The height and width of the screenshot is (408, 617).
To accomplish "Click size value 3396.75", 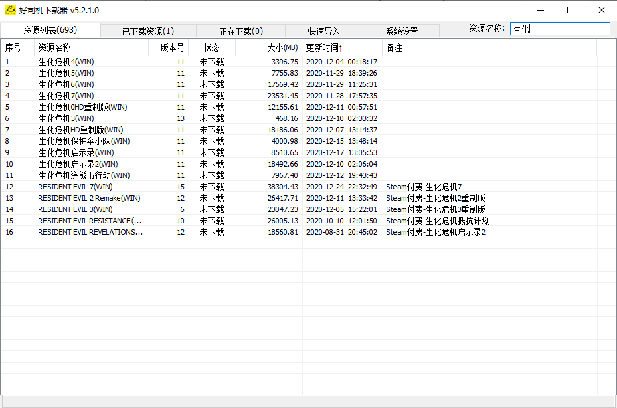I will pos(284,62).
